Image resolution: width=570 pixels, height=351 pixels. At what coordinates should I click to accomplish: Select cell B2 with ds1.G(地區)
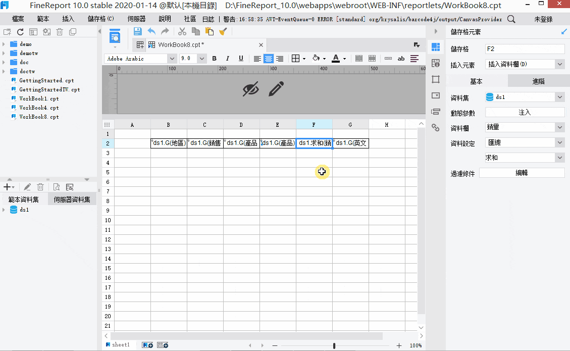169,143
